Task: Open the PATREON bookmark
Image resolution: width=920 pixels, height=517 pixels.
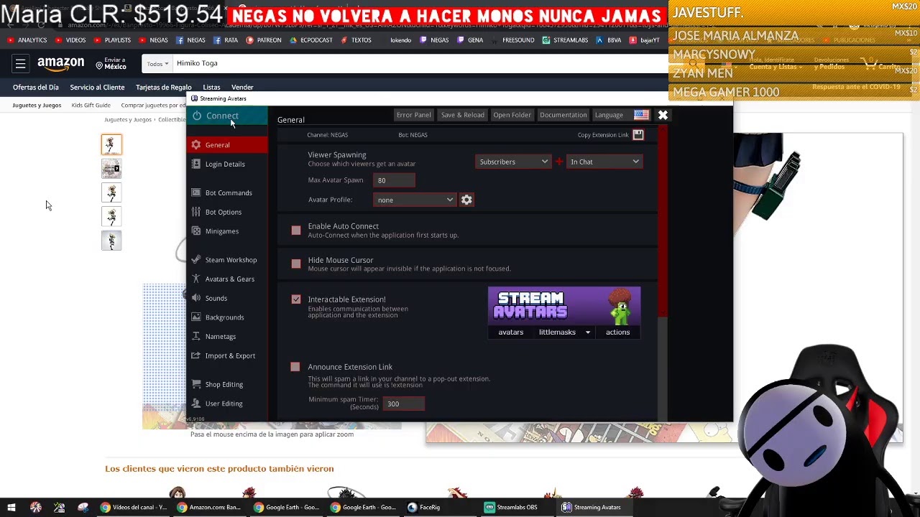Action: (x=264, y=40)
